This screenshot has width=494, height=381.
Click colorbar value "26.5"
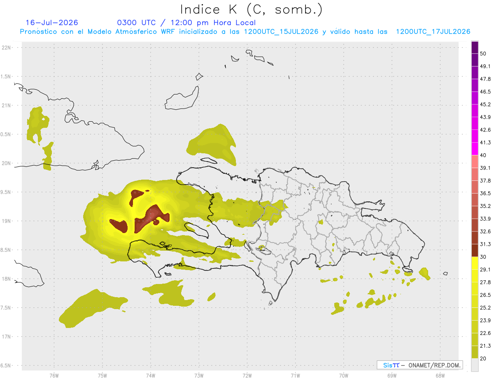click(485, 295)
